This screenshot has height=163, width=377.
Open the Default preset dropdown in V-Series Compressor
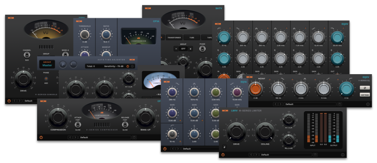pos(105,137)
